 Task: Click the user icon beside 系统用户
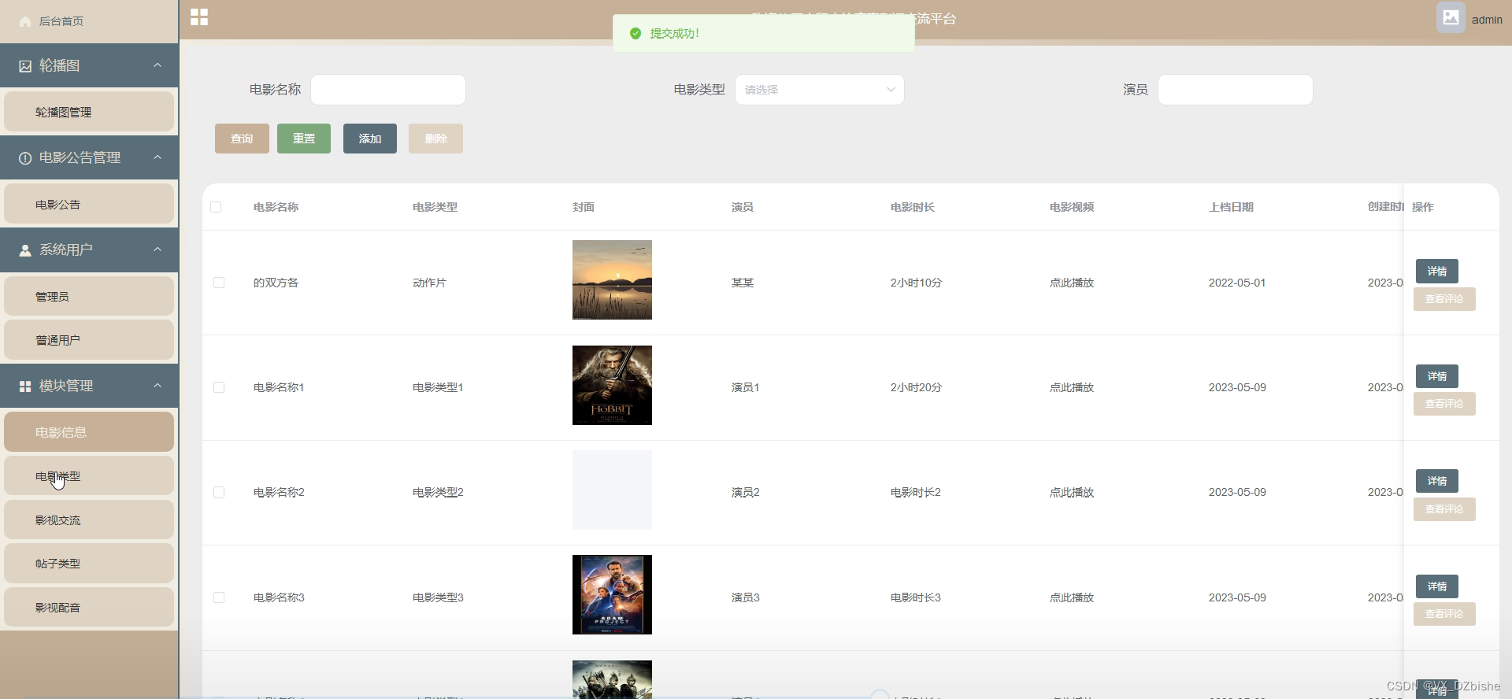(25, 250)
